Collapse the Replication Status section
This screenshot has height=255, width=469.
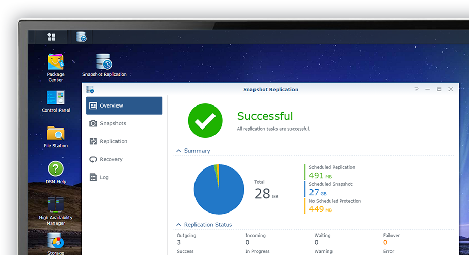click(x=179, y=225)
